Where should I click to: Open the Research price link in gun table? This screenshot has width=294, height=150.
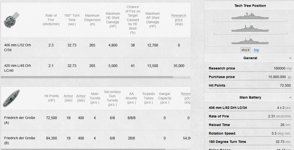pyautogui.click(x=179, y=18)
